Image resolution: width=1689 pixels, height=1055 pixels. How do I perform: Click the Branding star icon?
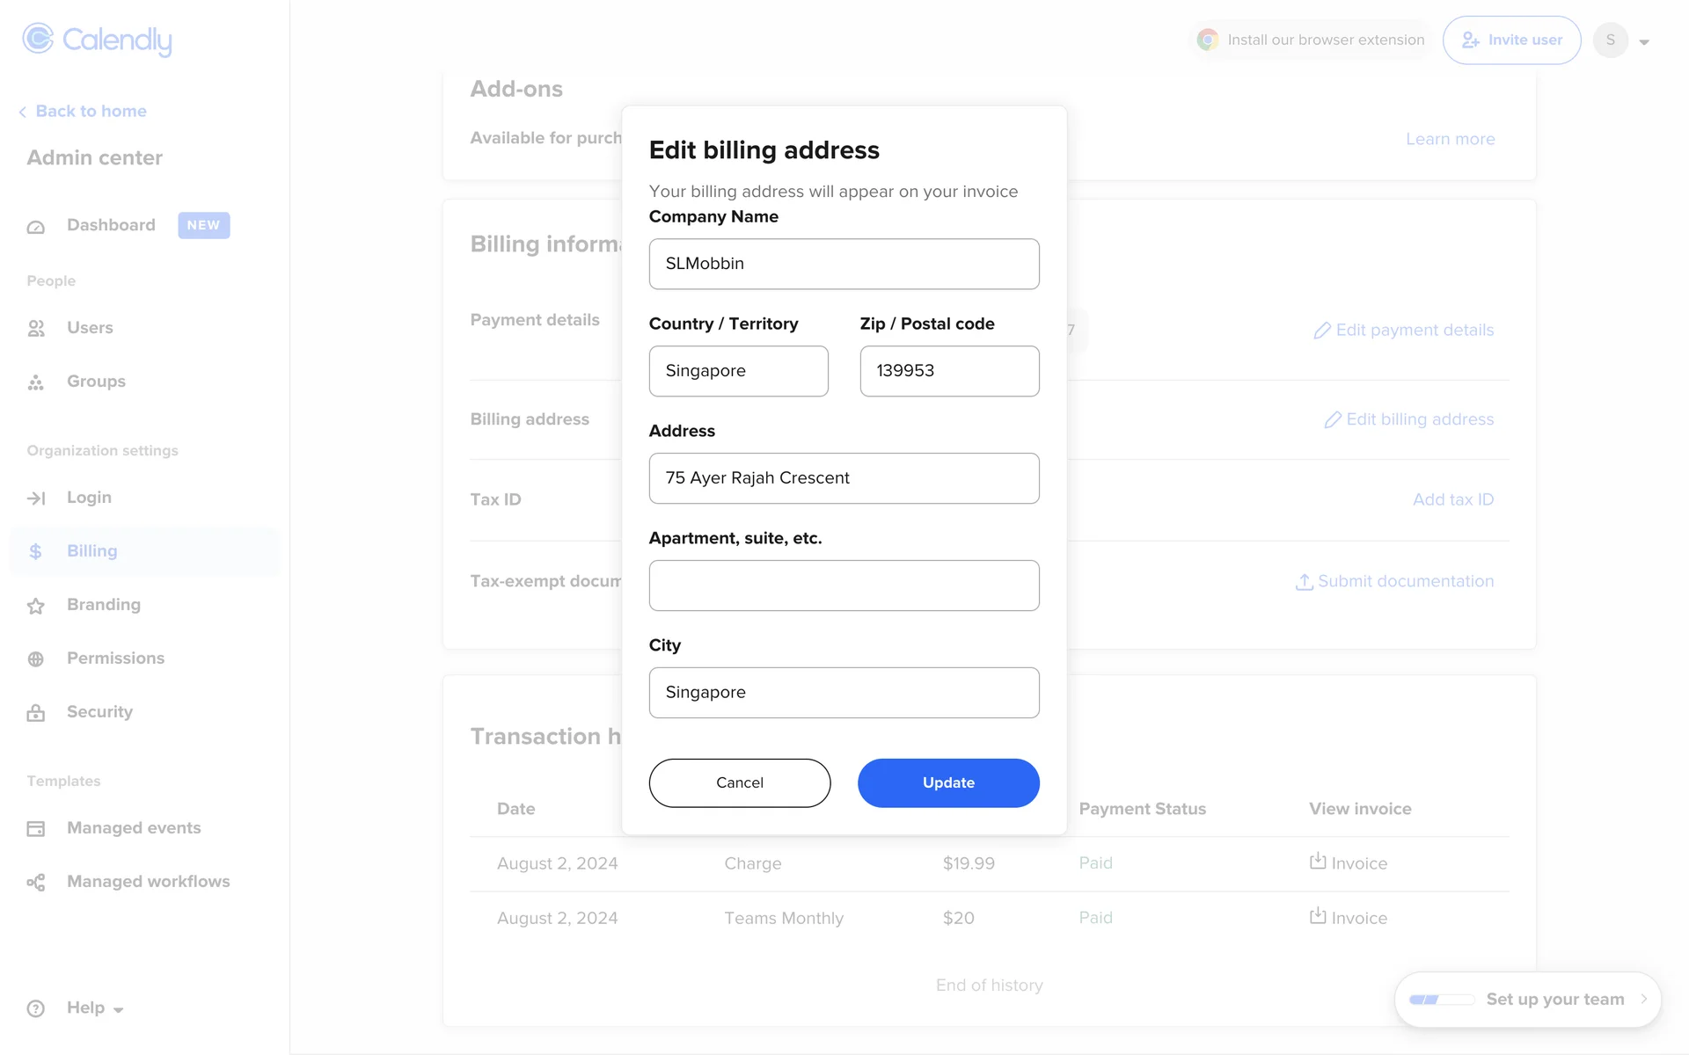point(36,606)
